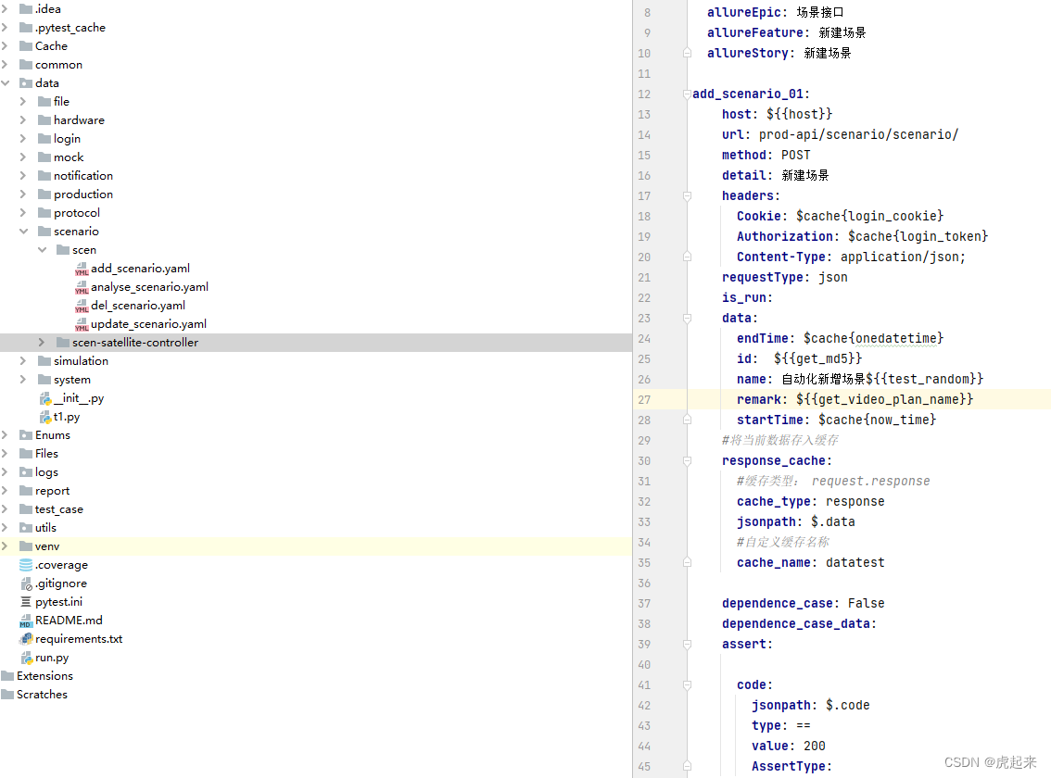Select del_scenario.yaml file
Screen dimensions: 1051x778
138,306
